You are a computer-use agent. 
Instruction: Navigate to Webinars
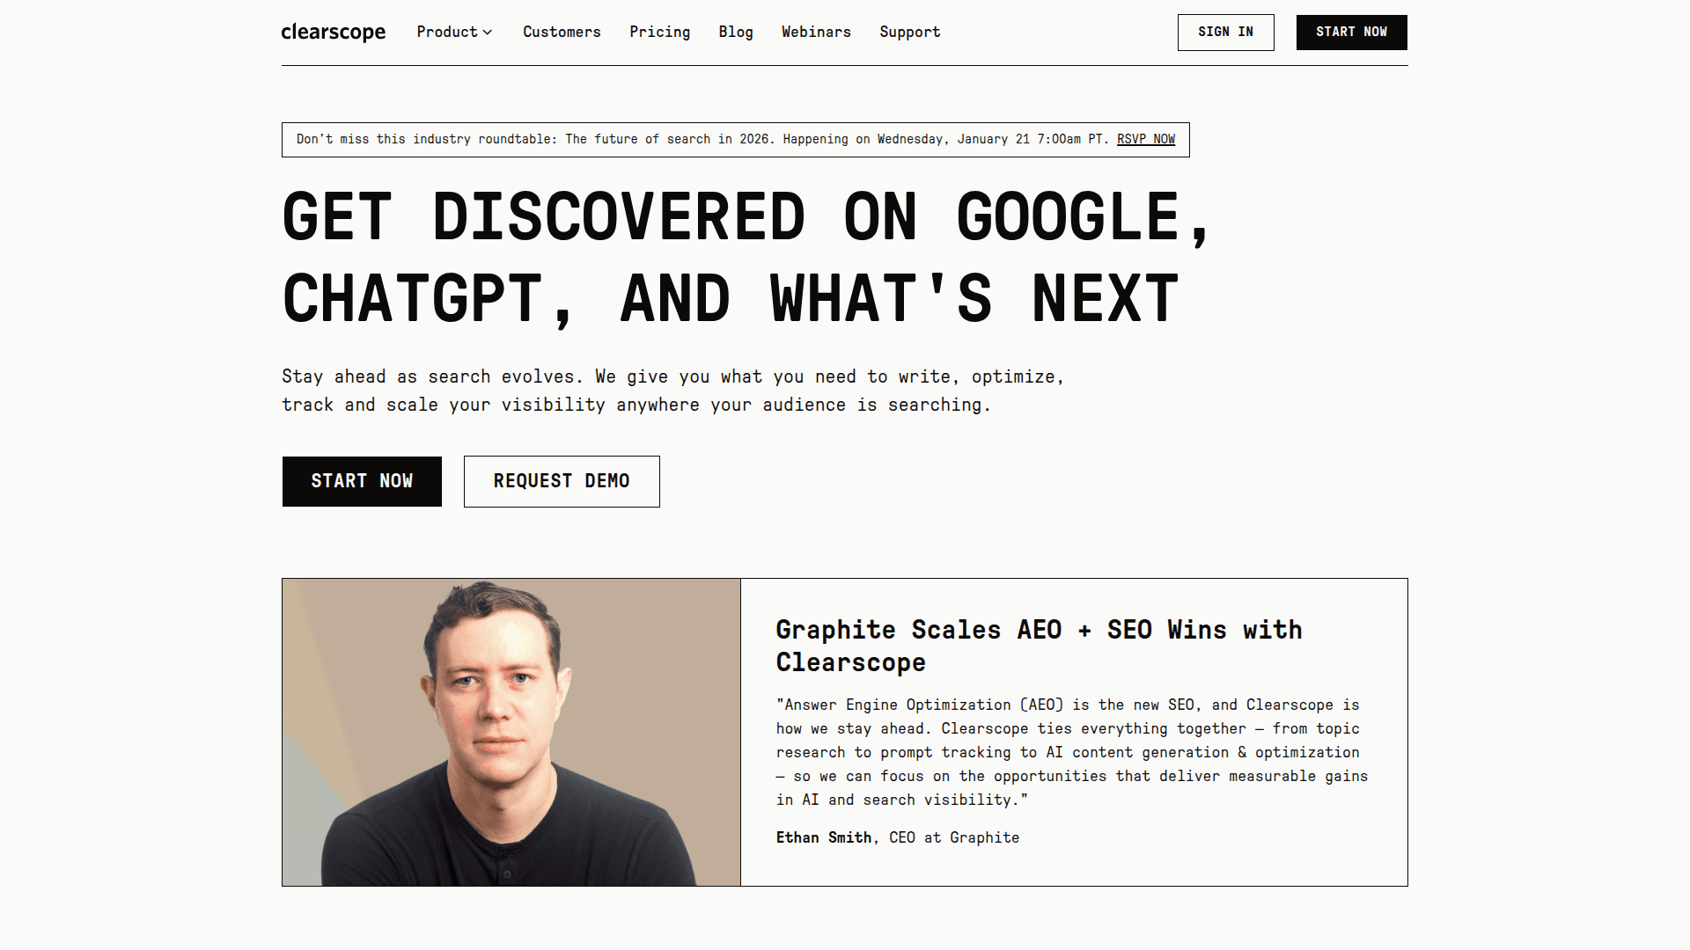click(x=816, y=32)
